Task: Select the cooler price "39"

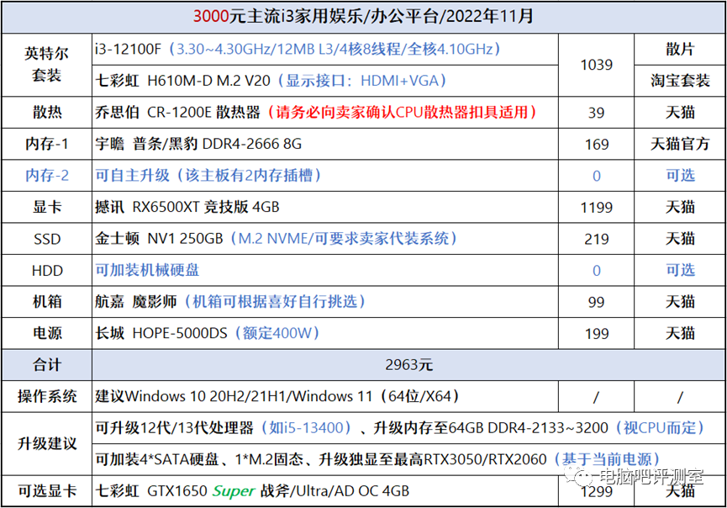Action: 596,113
